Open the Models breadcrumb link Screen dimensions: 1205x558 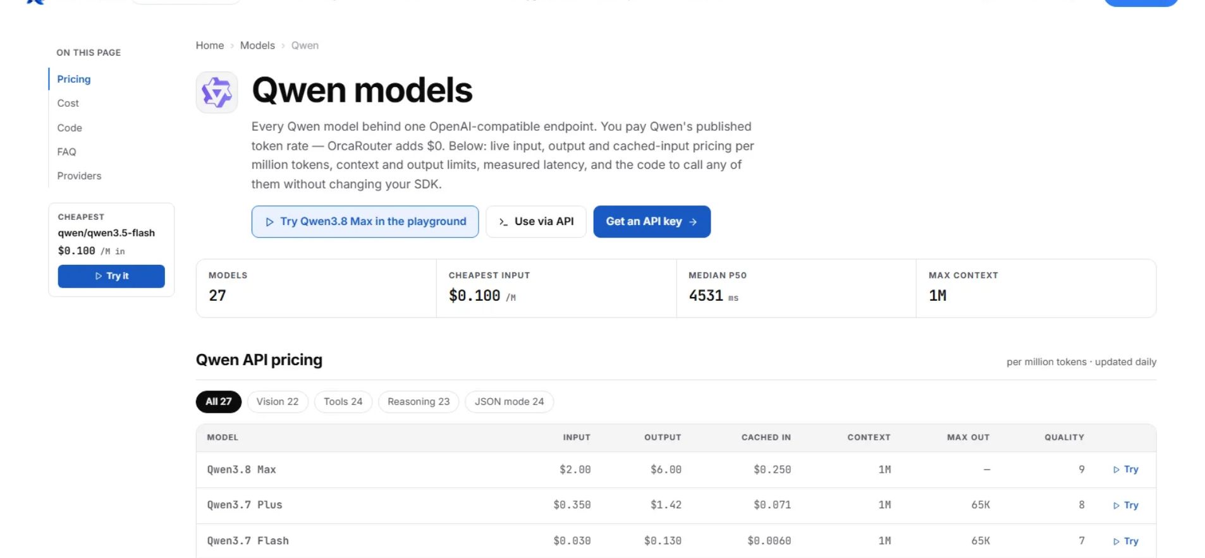[257, 45]
